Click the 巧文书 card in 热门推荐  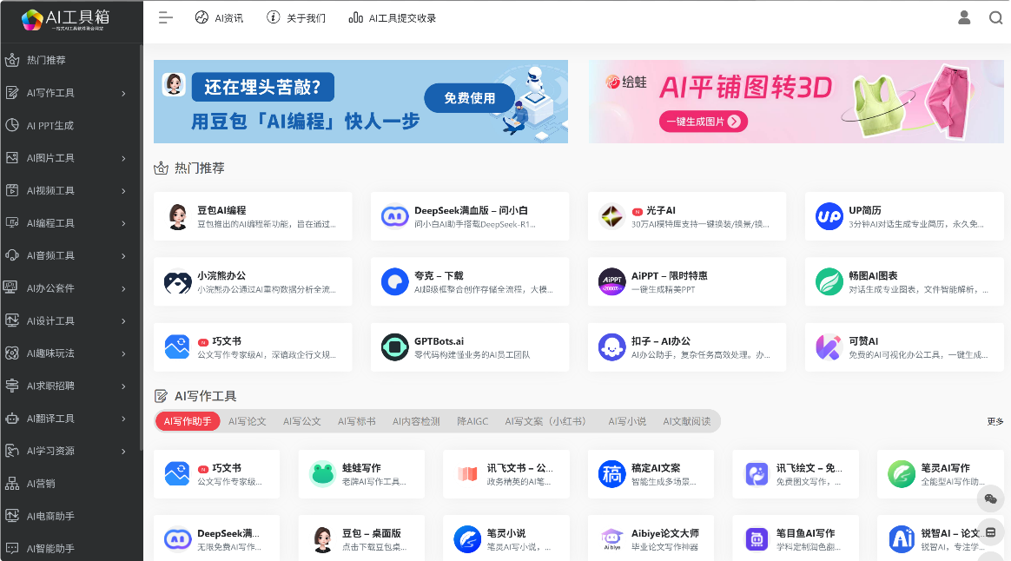[253, 347]
